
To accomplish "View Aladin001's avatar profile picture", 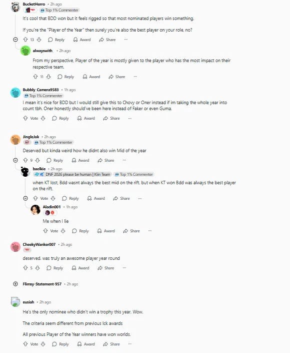I will [35, 210].
